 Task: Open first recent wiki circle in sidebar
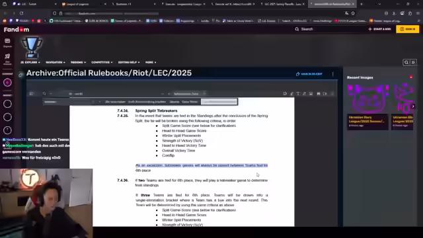tap(7, 104)
